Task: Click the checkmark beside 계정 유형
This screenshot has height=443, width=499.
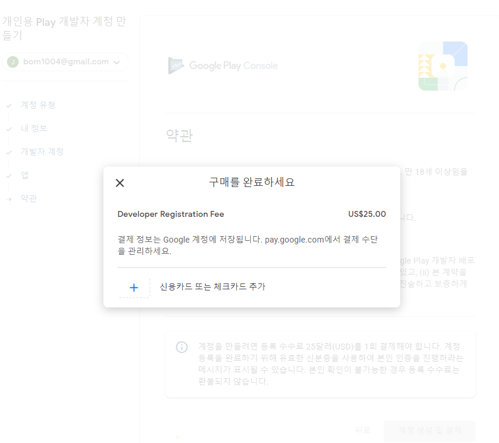Action: click(x=9, y=106)
